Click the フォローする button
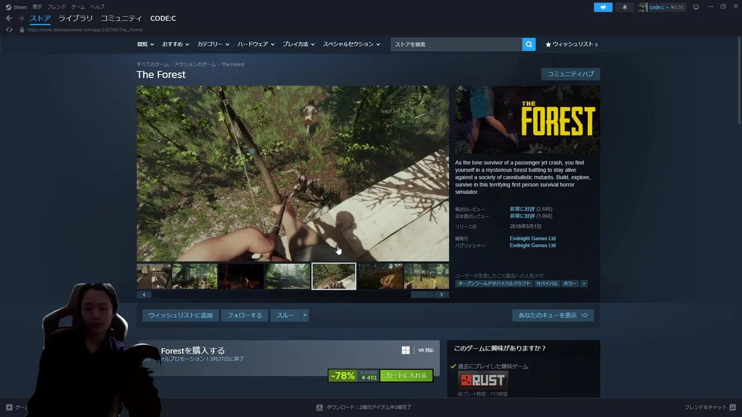This screenshot has height=417, width=742. pos(245,315)
